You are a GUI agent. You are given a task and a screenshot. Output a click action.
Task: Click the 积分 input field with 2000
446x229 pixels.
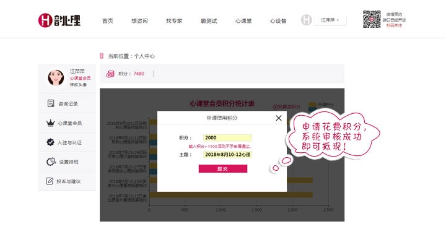click(227, 138)
